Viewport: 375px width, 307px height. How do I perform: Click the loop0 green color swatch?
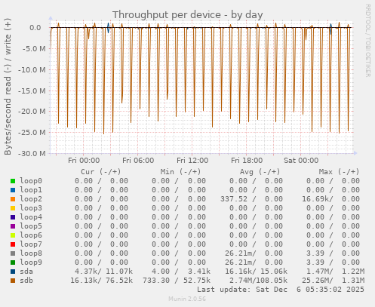tap(13, 181)
